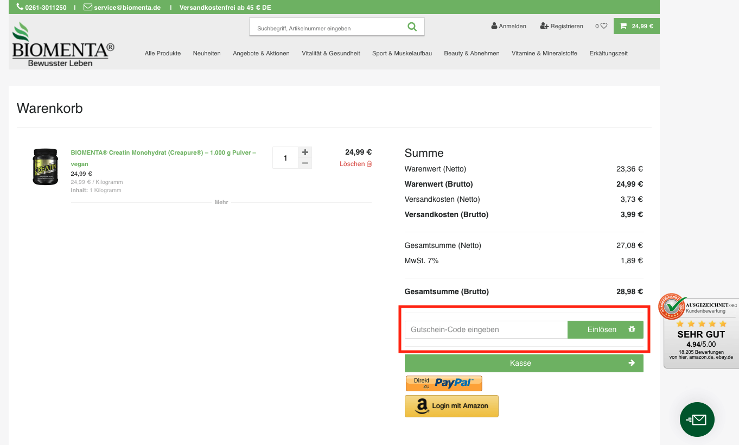Click the Warenkorb page heading
Image resolution: width=739 pixels, height=445 pixels.
click(x=50, y=108)
